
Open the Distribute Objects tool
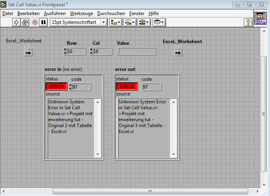[130, 22]
